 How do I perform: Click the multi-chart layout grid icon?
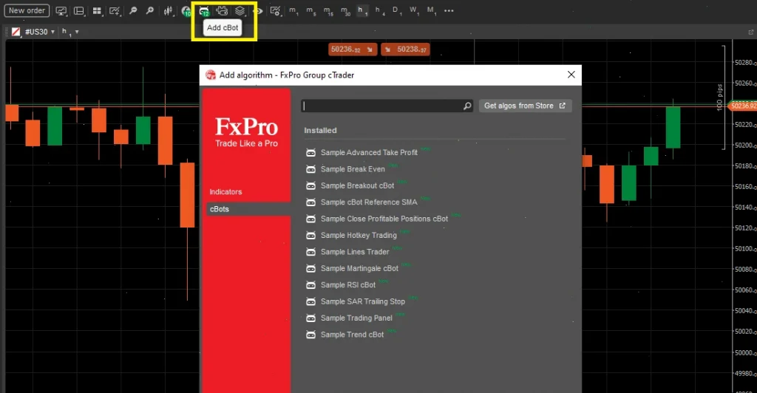pos(97,10)
